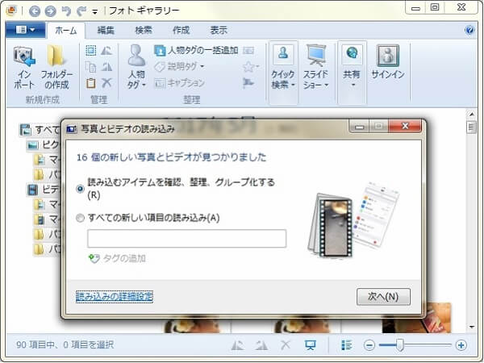Click rotate left in the status bar
Image resolution: width=484 pixels, height=363 pixels.
click(x=237, y=345)
